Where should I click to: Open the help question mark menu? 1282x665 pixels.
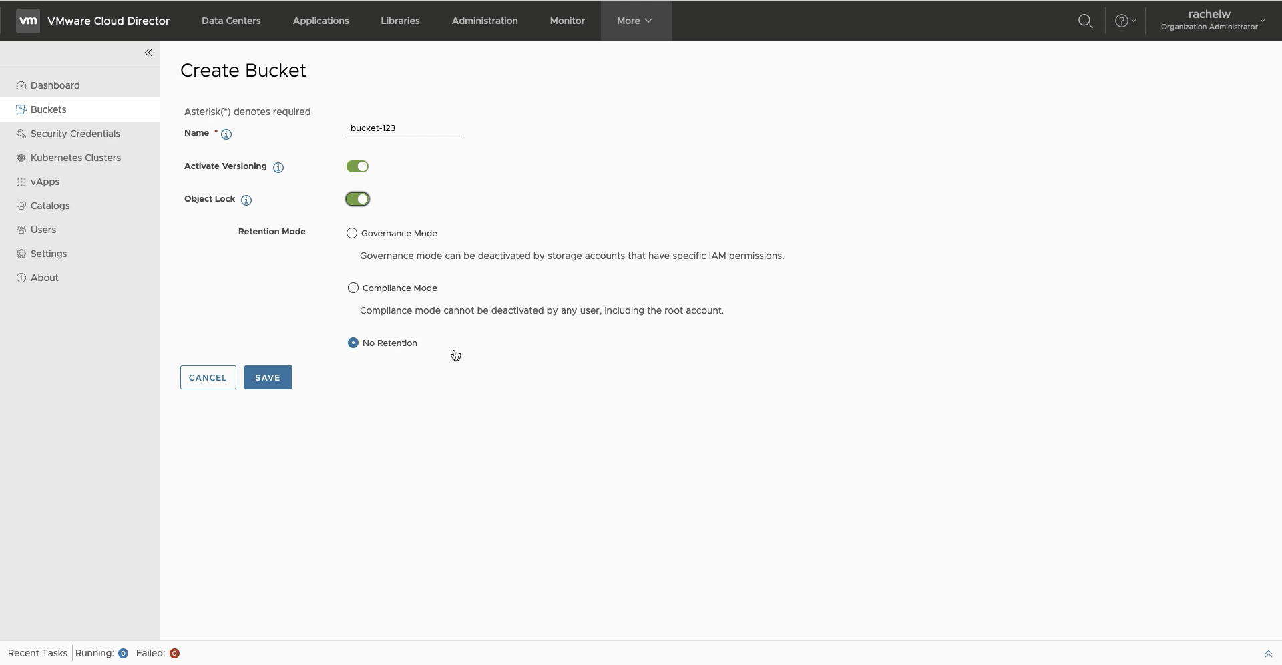pyautogui.click(x=1125, y=21)
